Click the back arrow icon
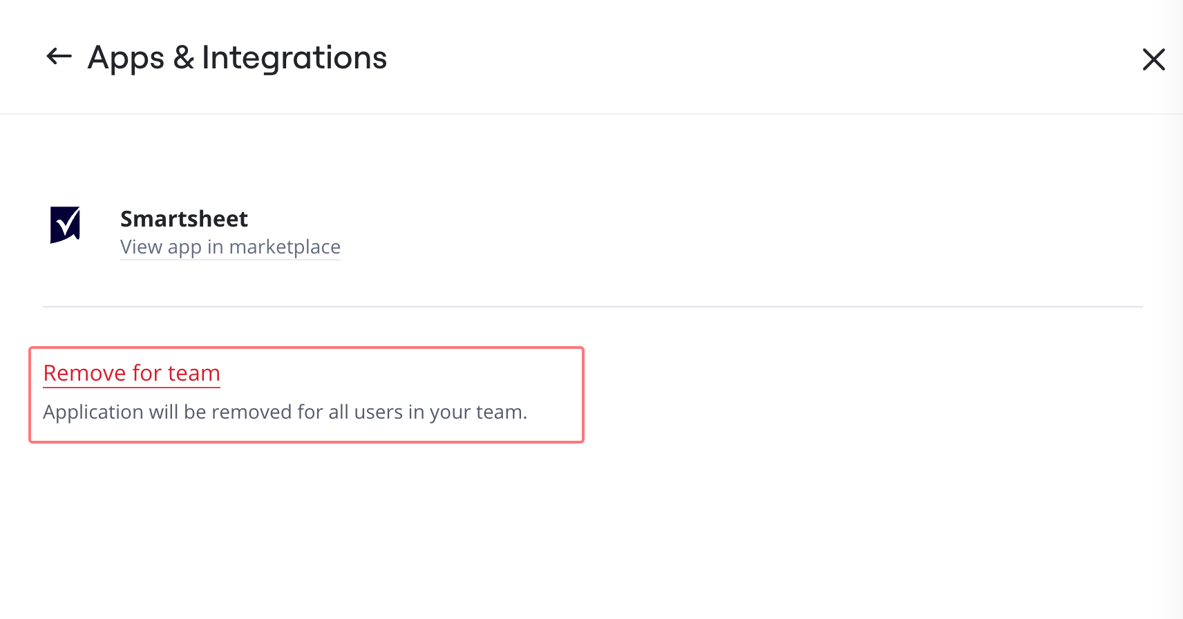The width and height of the screenshot is (1183, 619). 59,57
